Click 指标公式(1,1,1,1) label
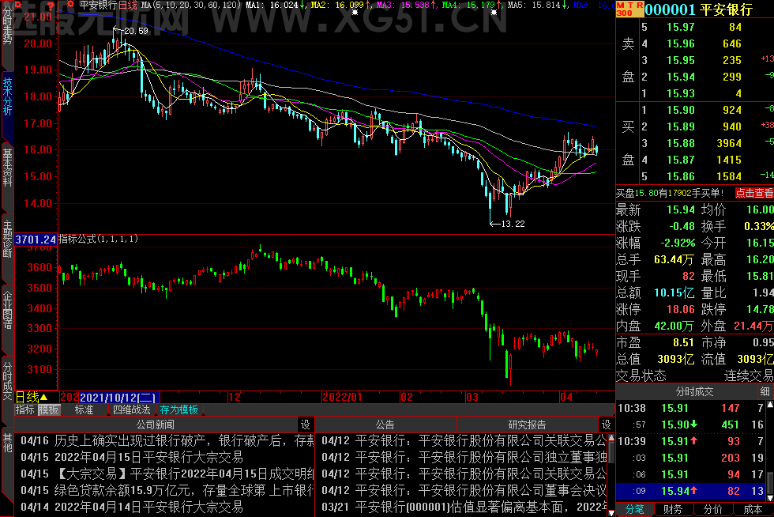774x517 pixels. pyautogui.click(x=98, y=240)
